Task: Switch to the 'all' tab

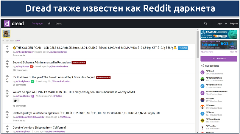Action: (49, 24)
